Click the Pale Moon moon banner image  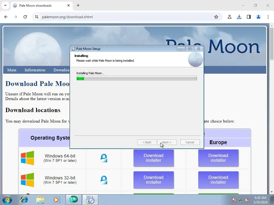(38, 50)
